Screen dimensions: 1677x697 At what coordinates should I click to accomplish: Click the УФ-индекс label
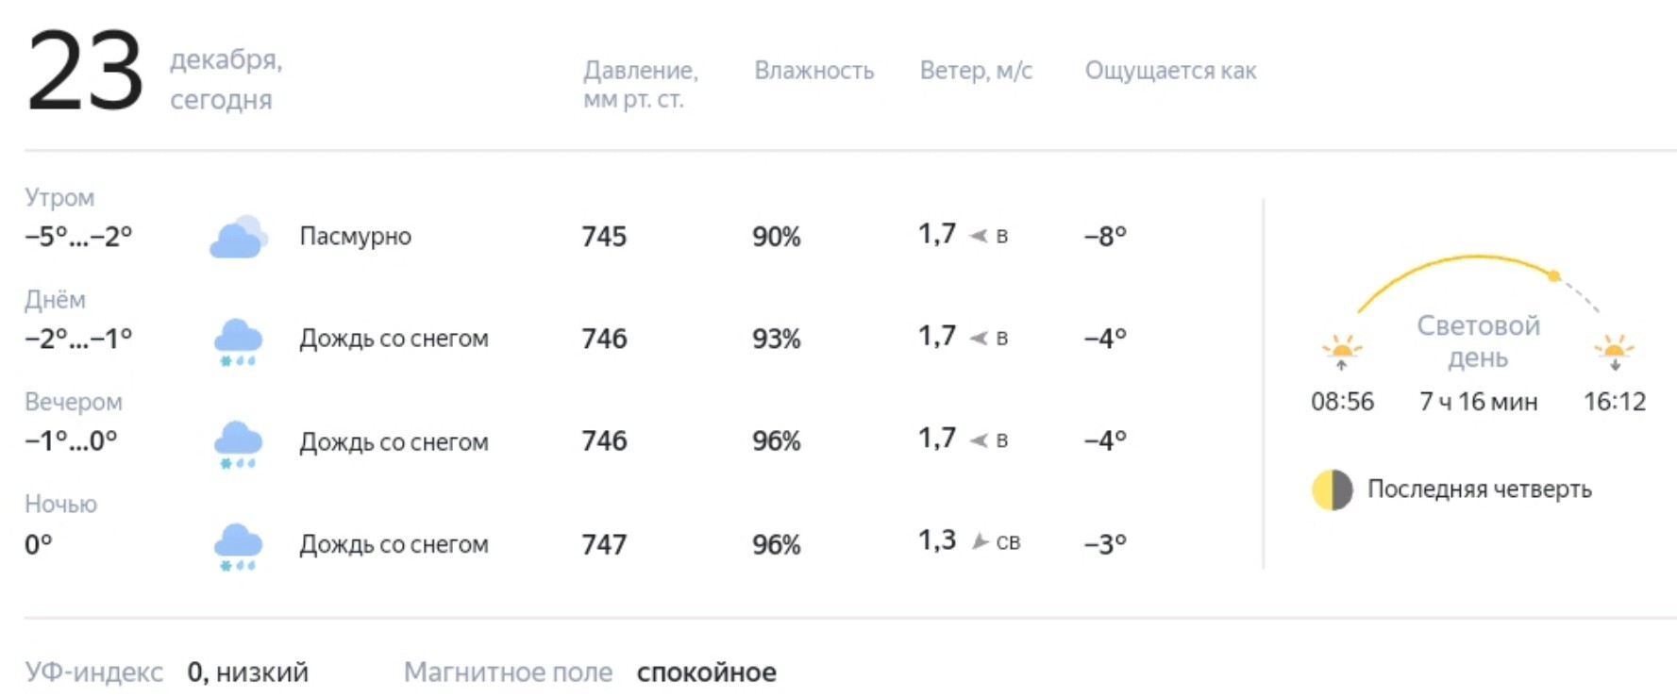pyautogui.click(x=93, y=672)
